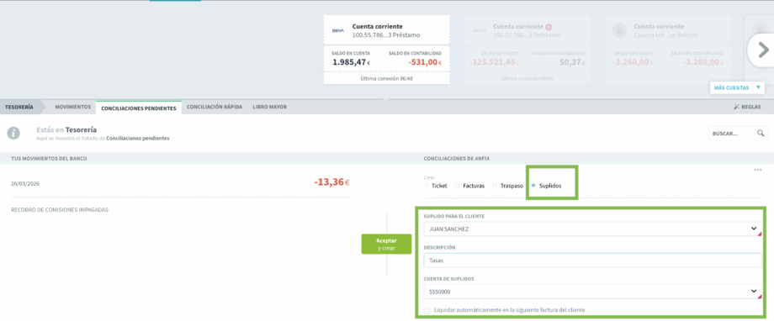Select the Facturas radio option
Screen dimensions: 774x321
pyautogui.click(x=458, y=186)
